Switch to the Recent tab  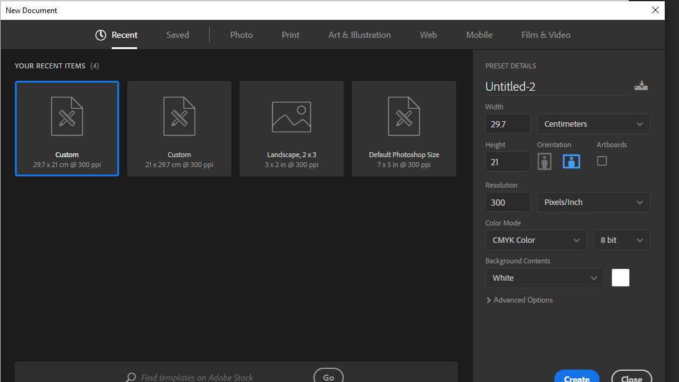point(124,35)
